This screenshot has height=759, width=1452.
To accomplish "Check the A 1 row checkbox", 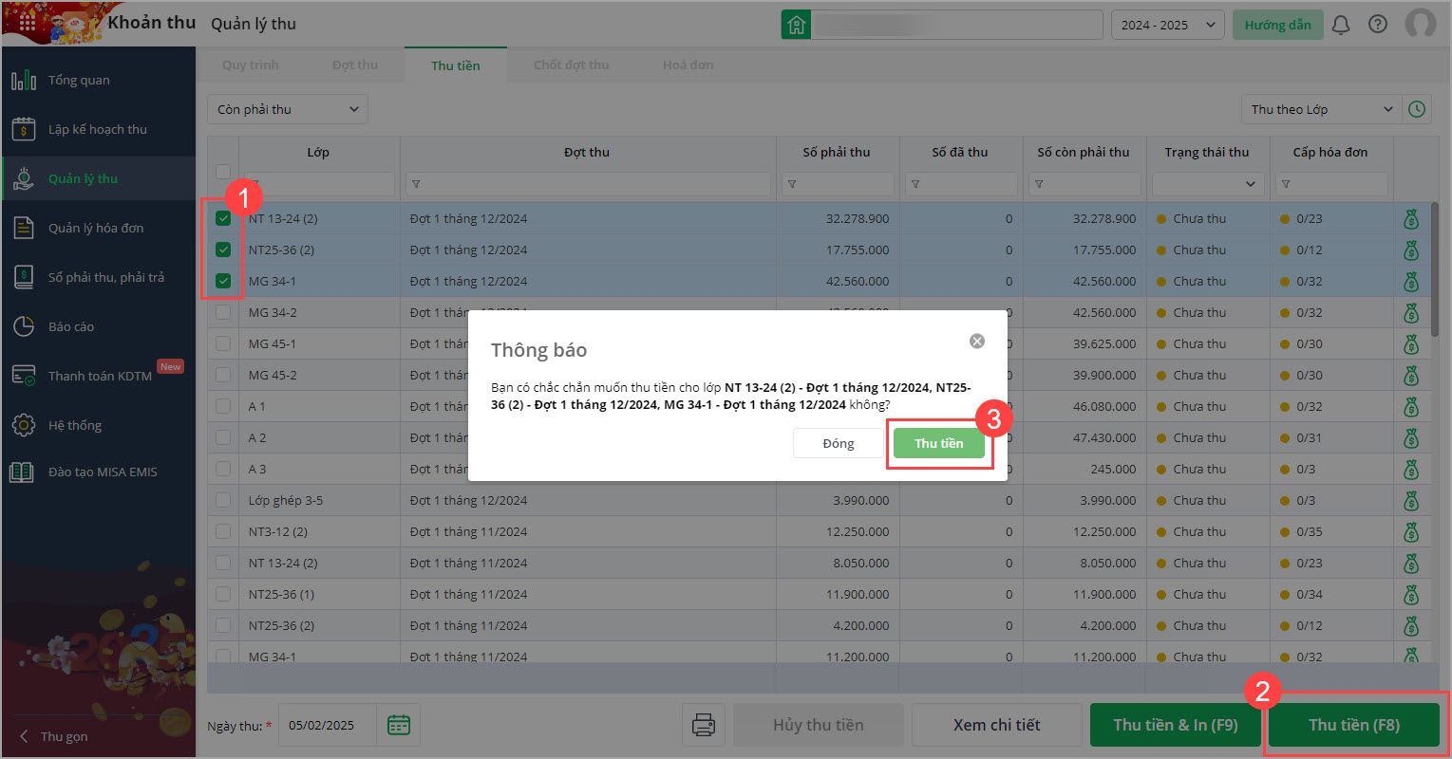I will click(223, 407).
